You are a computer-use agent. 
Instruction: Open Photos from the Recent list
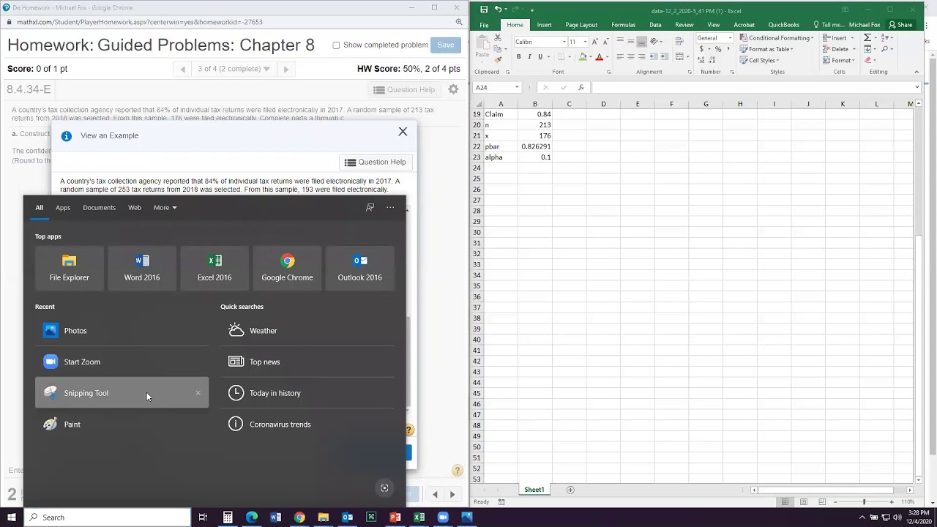[x=122, y=331]
